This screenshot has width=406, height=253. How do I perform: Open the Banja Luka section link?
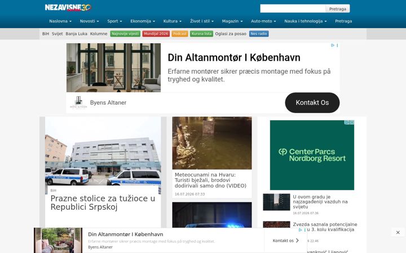pyautogui.click(x=76, y=34)
